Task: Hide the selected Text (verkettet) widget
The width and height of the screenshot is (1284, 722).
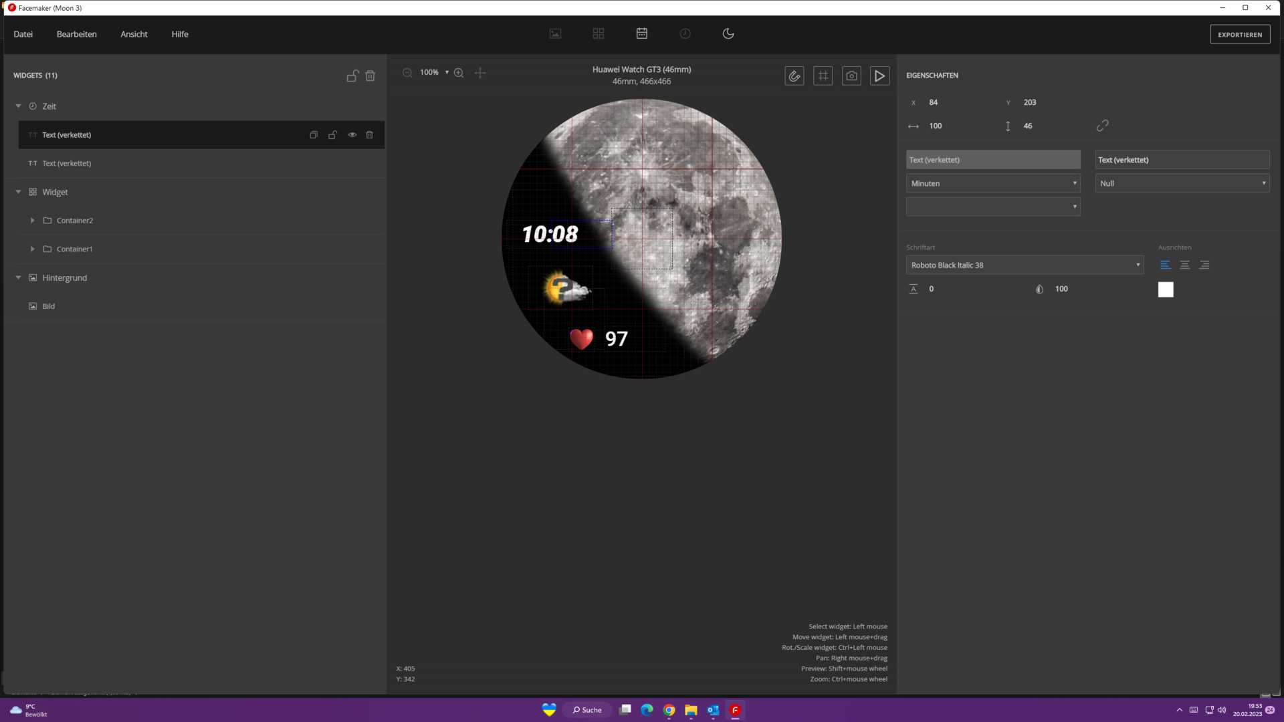Action: coord(352,135)
